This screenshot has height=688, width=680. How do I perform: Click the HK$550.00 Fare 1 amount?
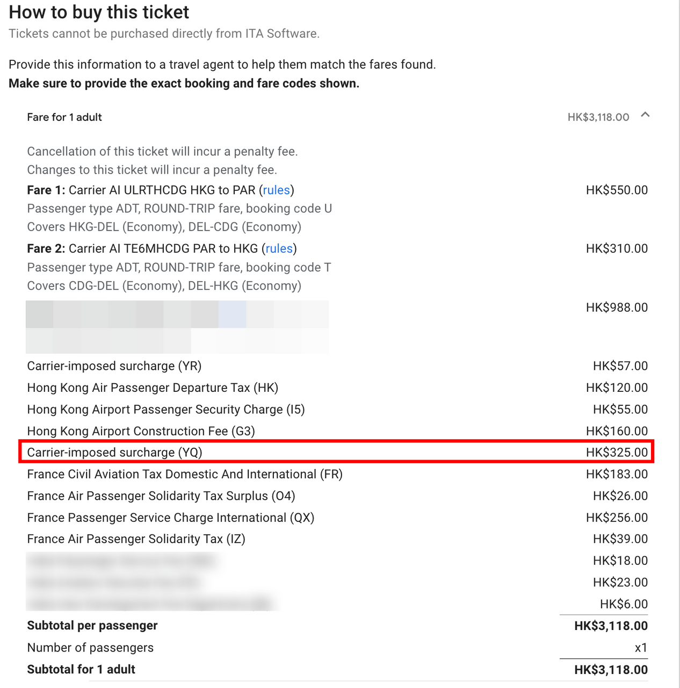617,190
